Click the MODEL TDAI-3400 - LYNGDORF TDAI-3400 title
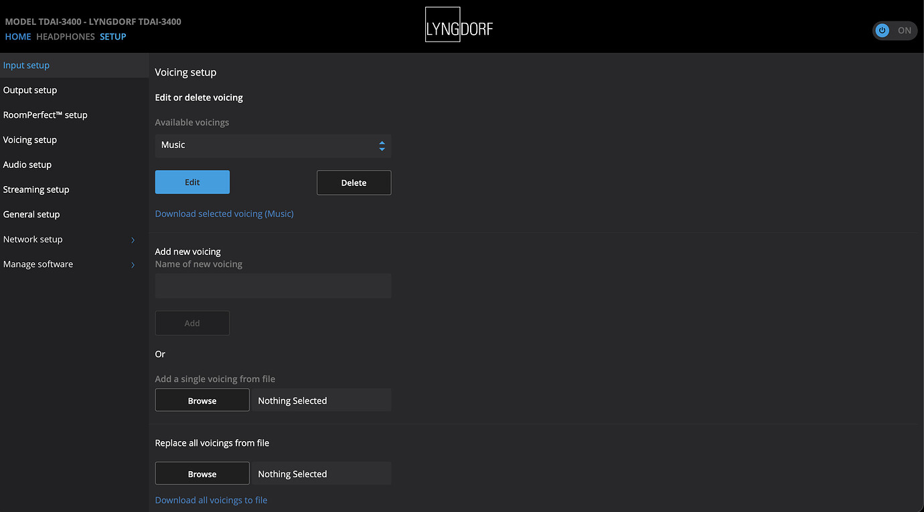 pyautogui.click(x=93, y=21)
